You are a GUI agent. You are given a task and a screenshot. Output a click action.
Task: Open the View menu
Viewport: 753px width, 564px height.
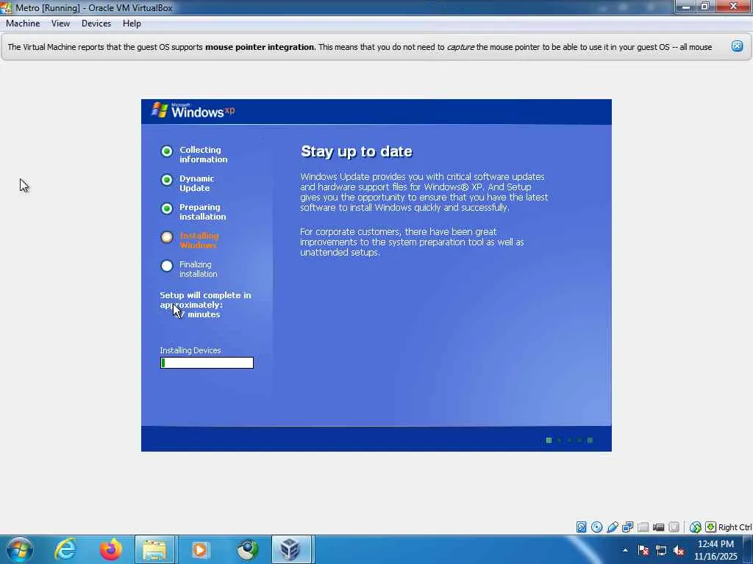(60, 23)
